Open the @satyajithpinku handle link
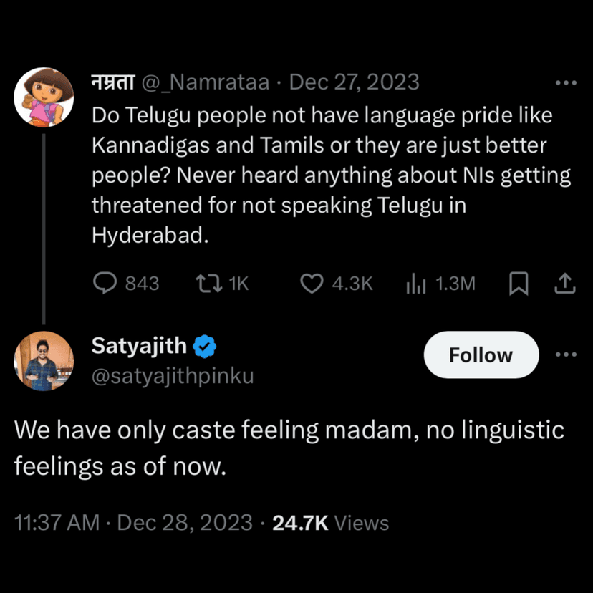 [173, 376]
